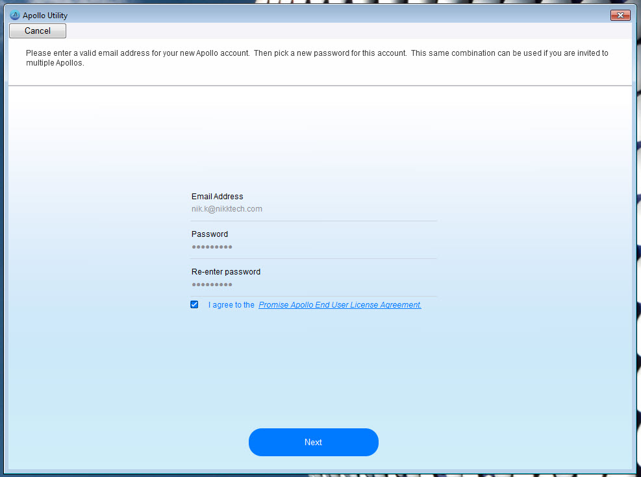Close the Apollo Utility window
641x477 pixels.
(620, 15)
